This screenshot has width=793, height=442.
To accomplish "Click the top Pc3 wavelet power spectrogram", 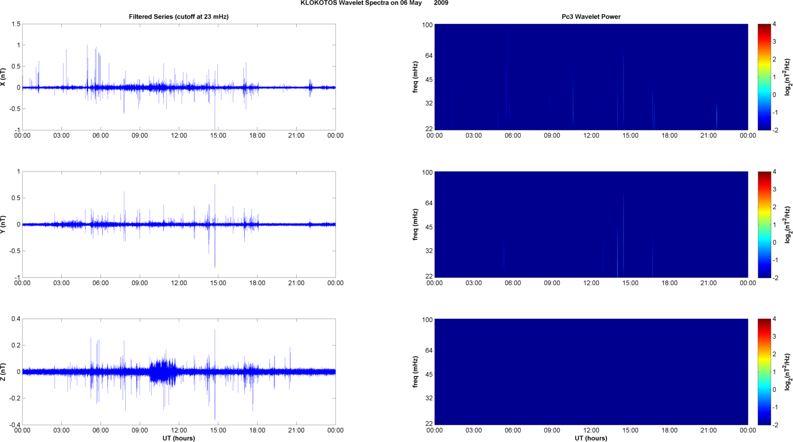I will (x=591, y=77).
